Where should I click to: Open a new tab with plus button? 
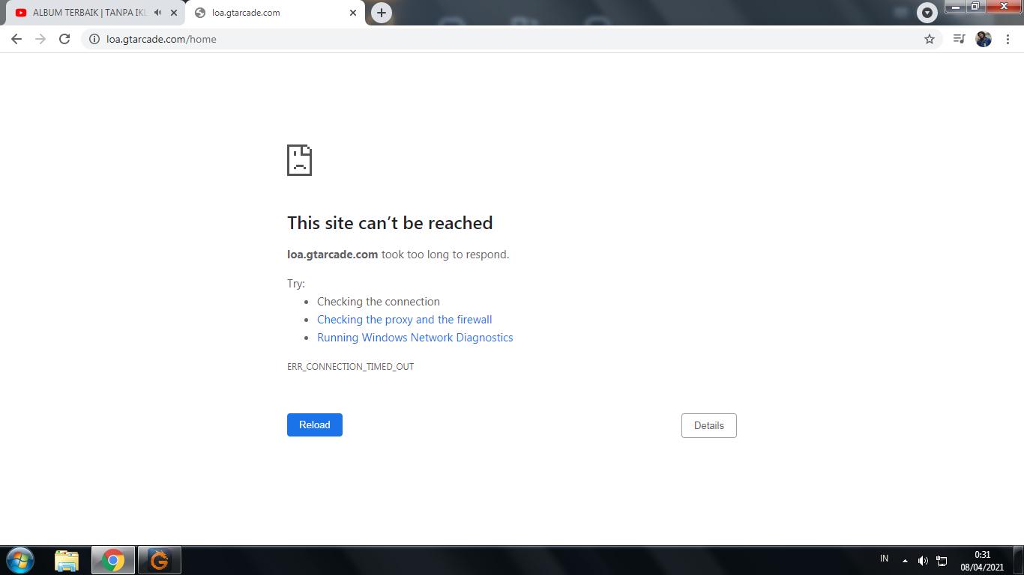click(x=382, y=13)
